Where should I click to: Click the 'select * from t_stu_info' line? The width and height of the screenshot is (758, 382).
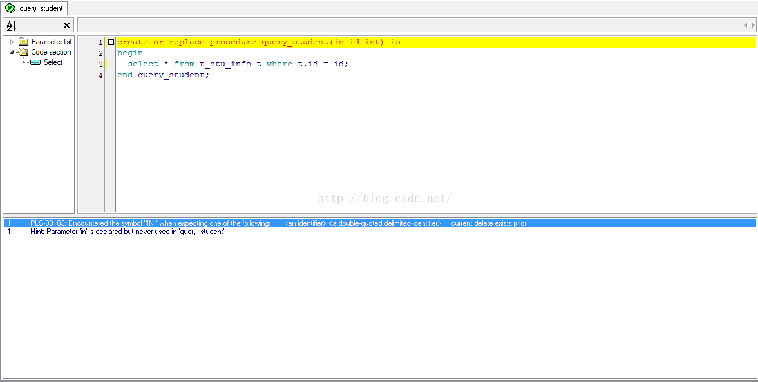click(x=238, y=64)
